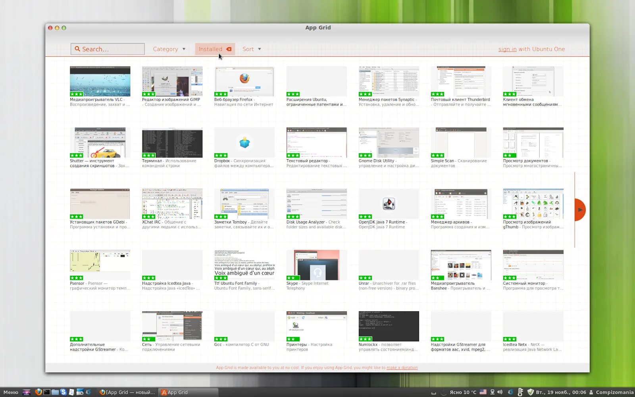Focus the Search input field
The height and width of the screenshot is (397, 635).
[108, 49]
